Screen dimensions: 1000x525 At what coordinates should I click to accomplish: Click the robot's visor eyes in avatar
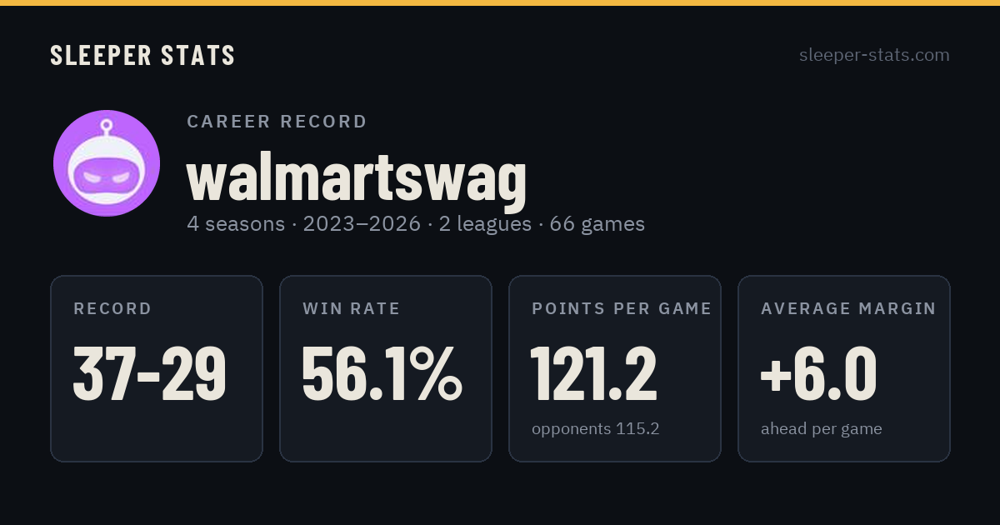point(106,177)
